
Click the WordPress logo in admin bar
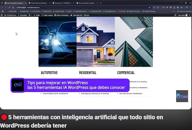(2, 15)
